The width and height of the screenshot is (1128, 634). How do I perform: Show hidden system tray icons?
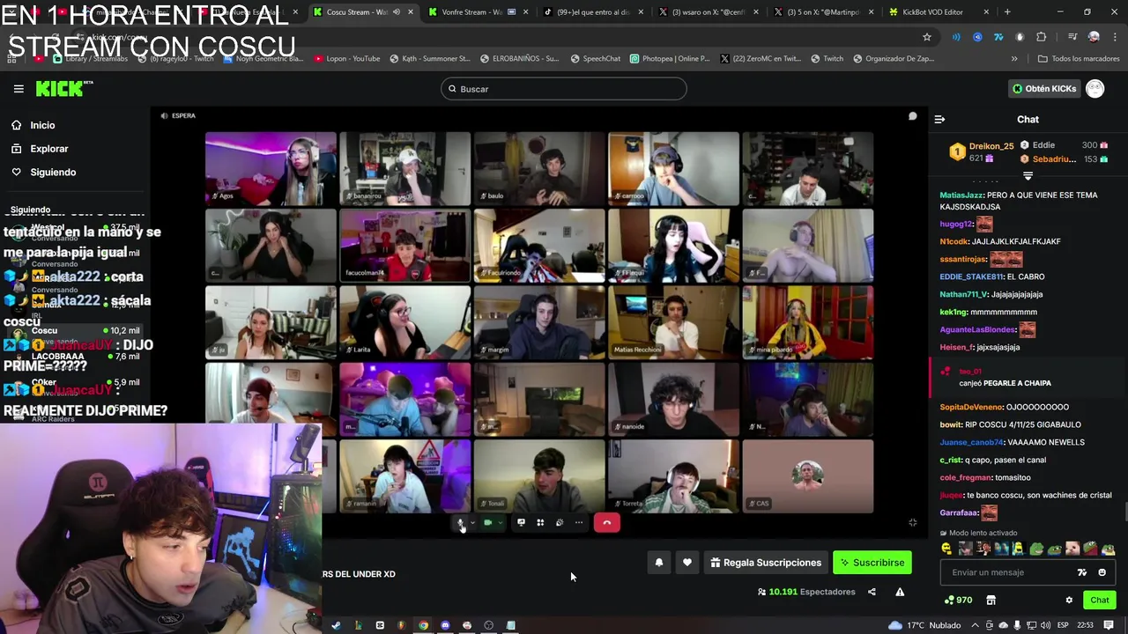(x=975, y=625)
